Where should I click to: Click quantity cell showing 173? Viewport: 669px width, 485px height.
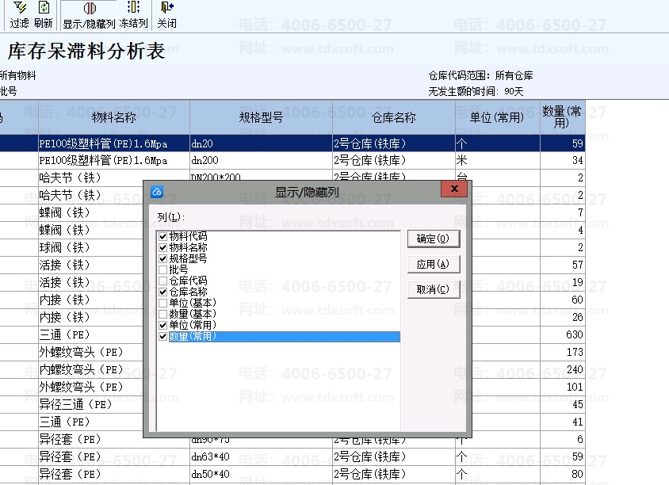[x=562, y=352]
